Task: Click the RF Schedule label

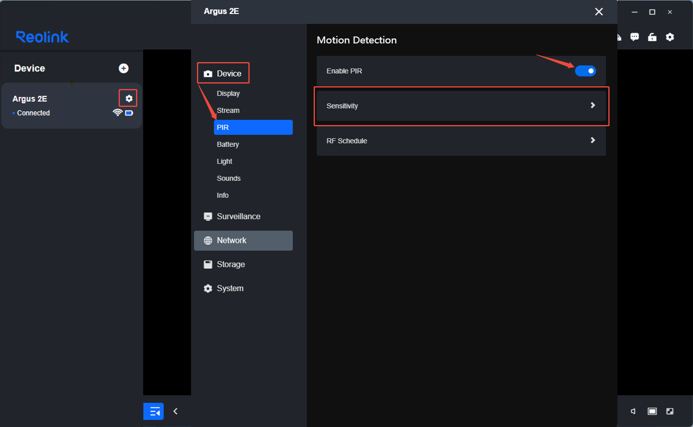Action: point(346,141)
